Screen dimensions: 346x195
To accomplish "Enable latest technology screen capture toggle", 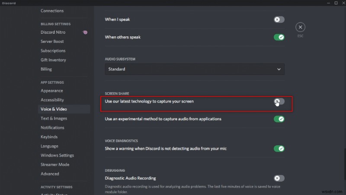I will pyautogui.click(x=279, y=101).
